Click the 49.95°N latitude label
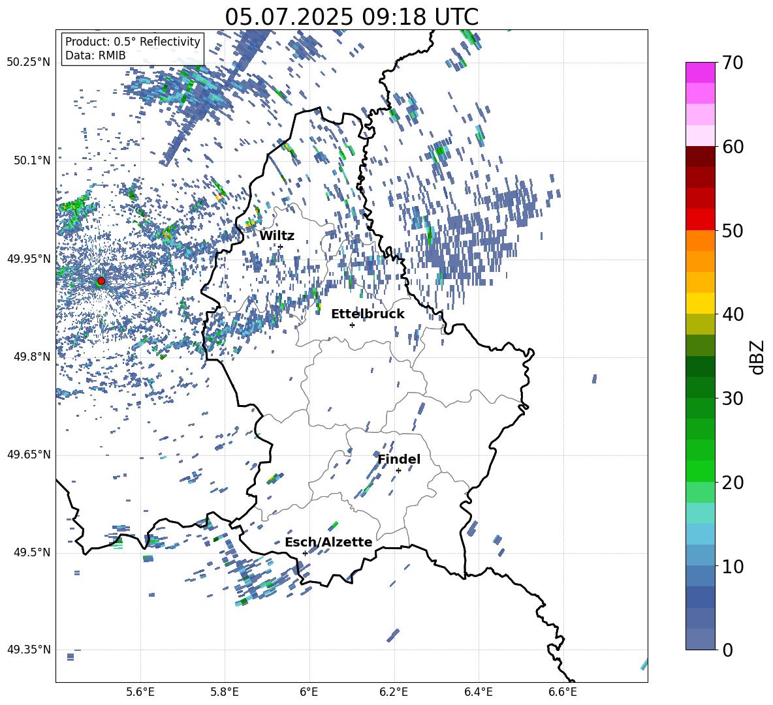 point(29,258)
